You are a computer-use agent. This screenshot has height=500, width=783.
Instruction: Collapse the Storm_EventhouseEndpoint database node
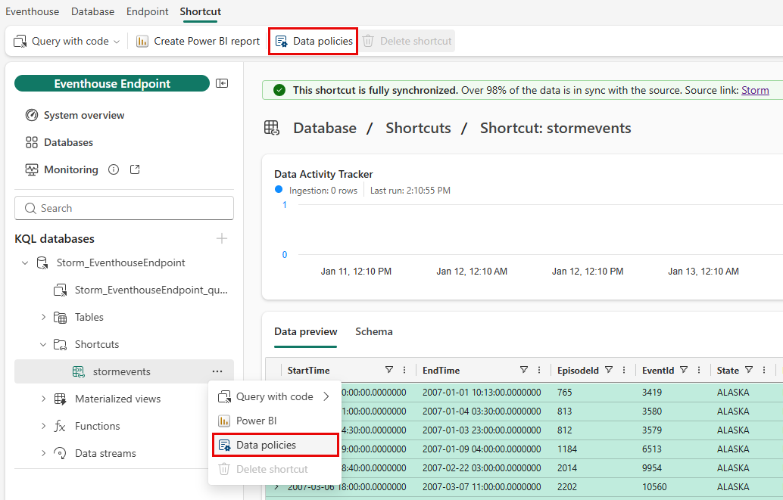coord(25,263)
